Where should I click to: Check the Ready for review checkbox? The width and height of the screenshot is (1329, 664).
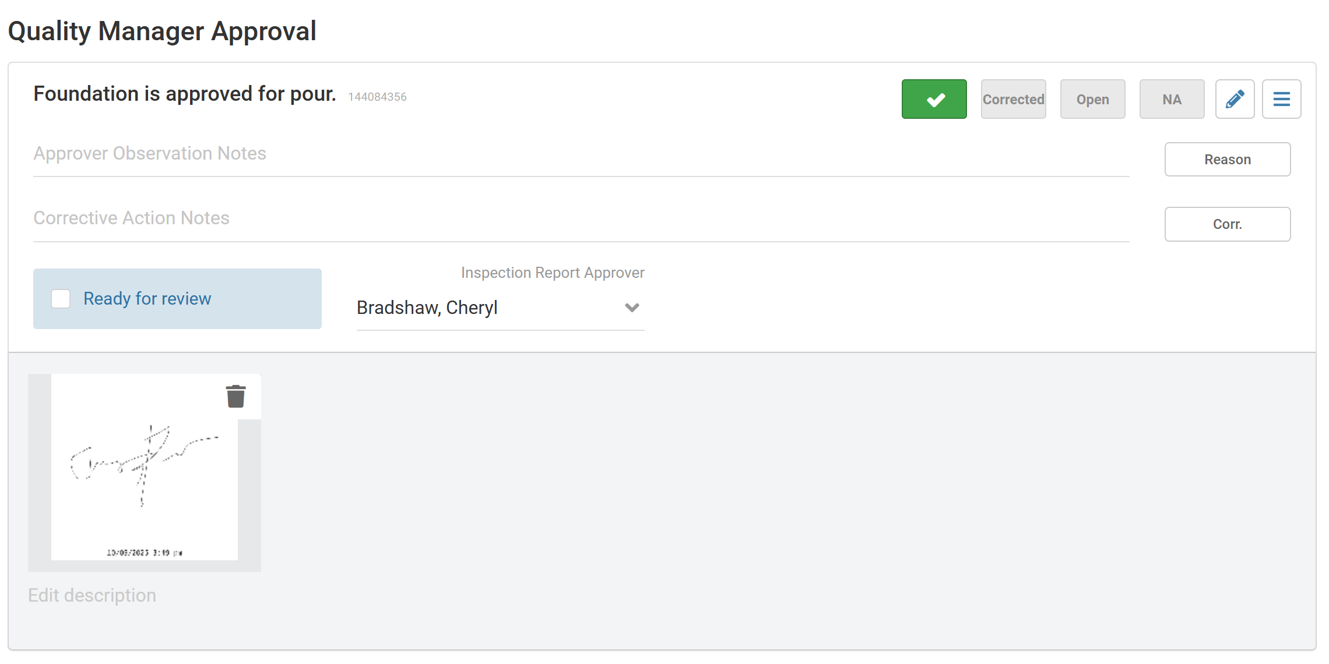[61, 299]
